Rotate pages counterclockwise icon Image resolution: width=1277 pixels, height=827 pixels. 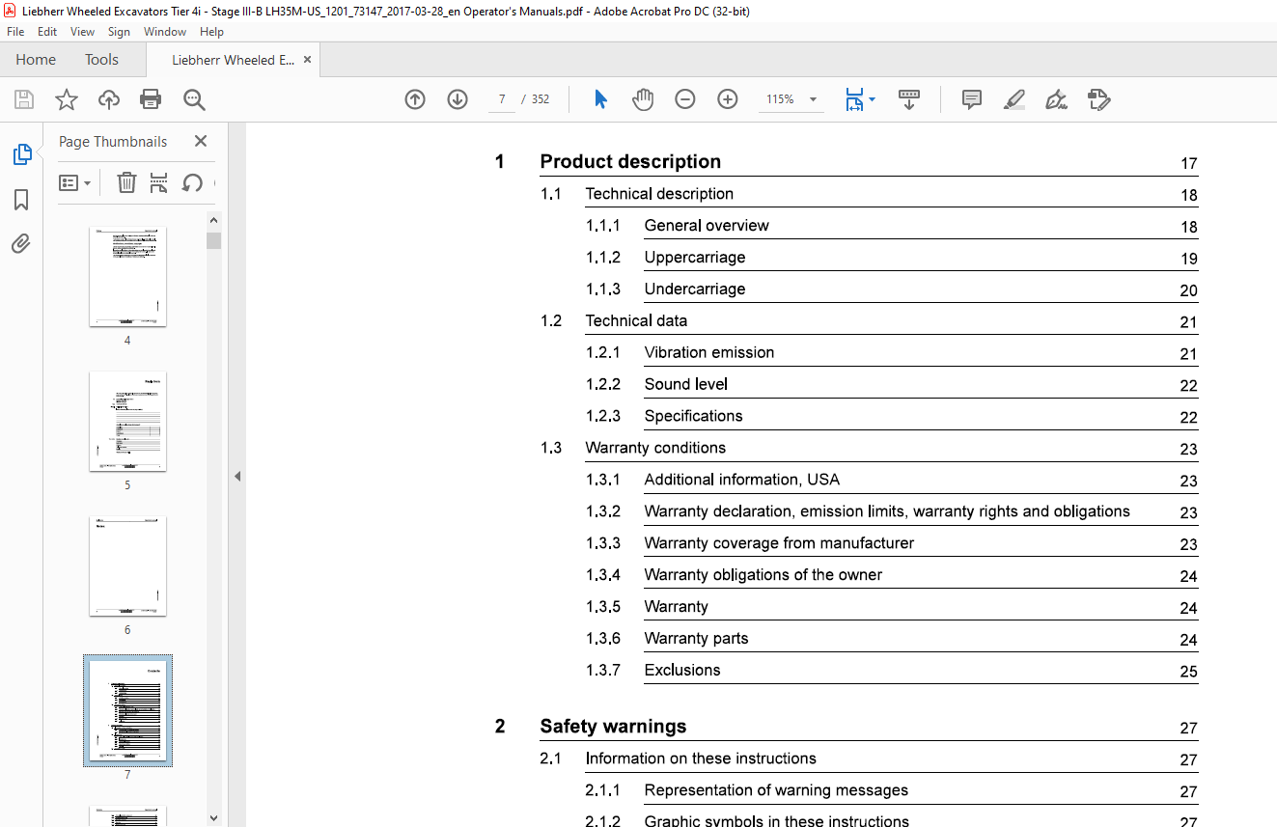click(x=192, y=182)
